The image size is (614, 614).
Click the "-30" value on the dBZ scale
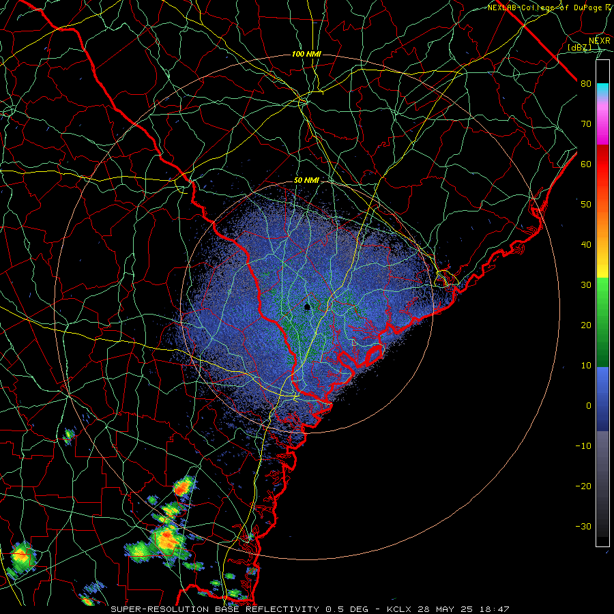pos(583,527)
